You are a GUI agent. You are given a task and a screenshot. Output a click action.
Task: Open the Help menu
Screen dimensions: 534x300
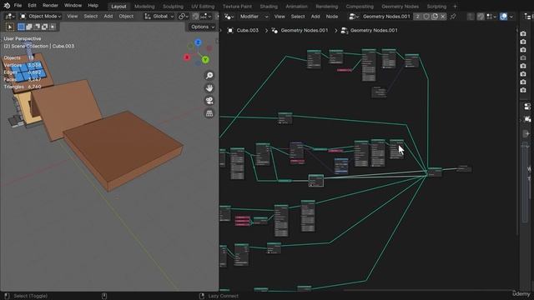point(93,6)
